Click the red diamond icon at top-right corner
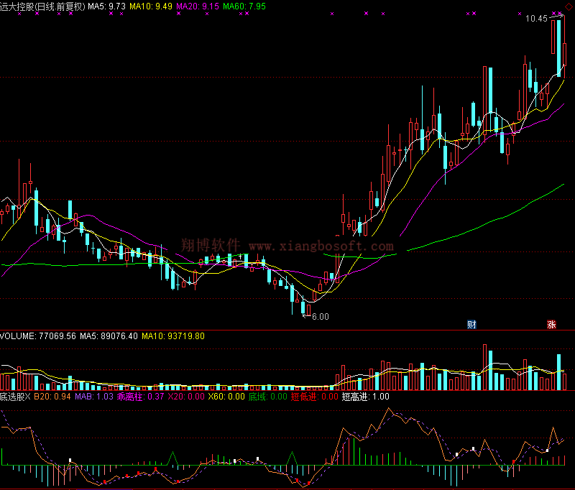 pos(569,7)
